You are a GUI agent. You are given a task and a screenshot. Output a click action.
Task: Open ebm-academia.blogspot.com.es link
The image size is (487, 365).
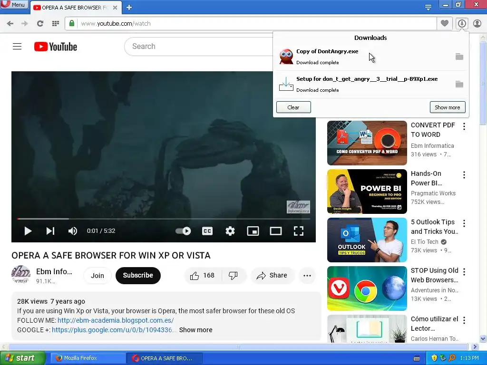pos(116,320)
